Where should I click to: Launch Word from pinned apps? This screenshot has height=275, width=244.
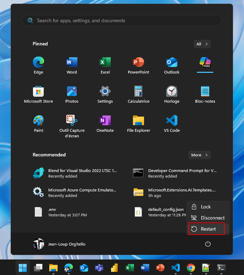[72, 65]
